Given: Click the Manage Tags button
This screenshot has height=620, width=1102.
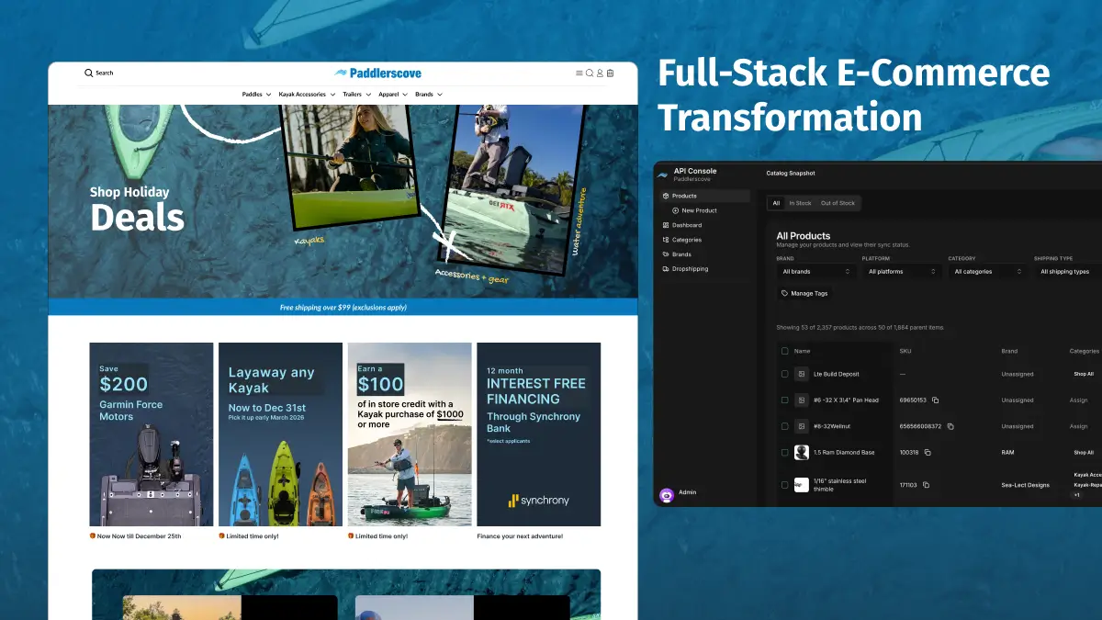Looking at the screenshot, I should point(804,294).
